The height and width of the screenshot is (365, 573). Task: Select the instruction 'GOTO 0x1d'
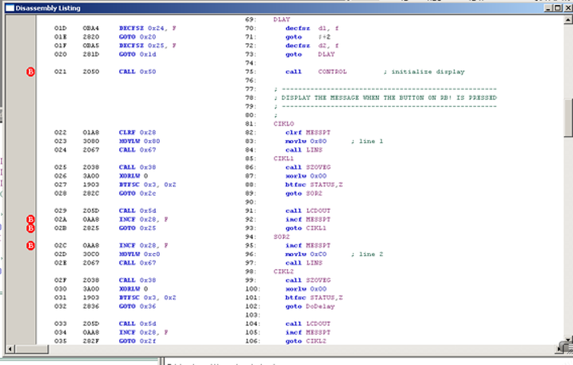pos(137,55)
